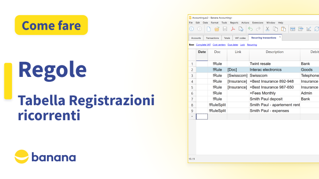Select 'Smith Paul - expenses' cell

275,111
